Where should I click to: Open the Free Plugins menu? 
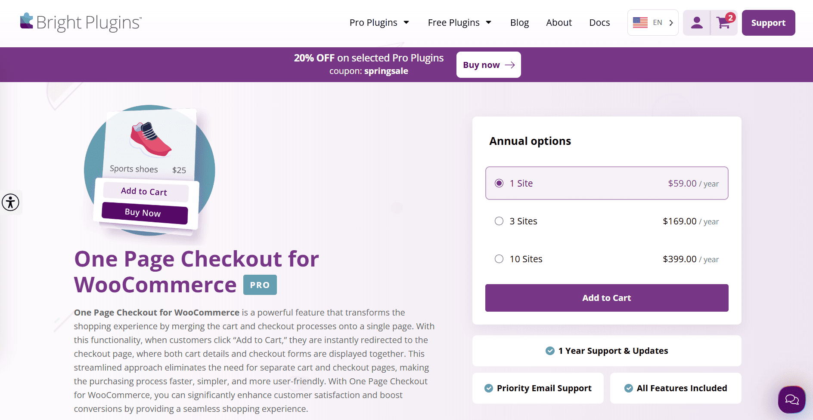coord(459,22)
